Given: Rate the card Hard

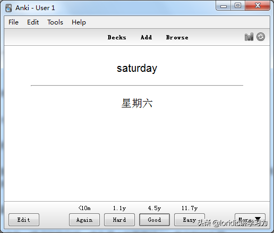Looking at the screenshot, I should click(x=119, y=220).
